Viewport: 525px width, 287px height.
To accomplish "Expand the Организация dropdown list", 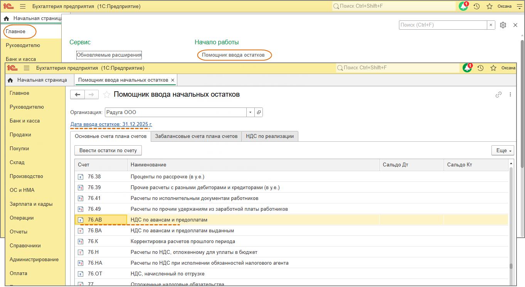I will tap(251, 112).
